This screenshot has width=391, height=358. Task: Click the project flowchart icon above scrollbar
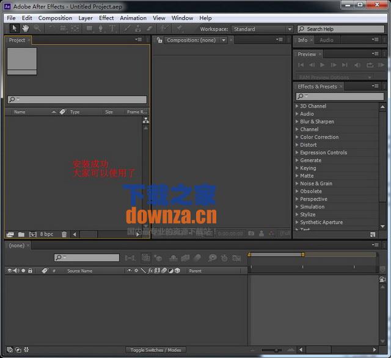pyautogui.click(x=145, y=121)
